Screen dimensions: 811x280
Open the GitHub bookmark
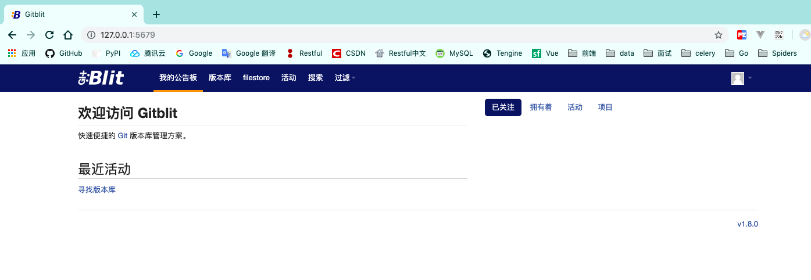tap(64, 53)
